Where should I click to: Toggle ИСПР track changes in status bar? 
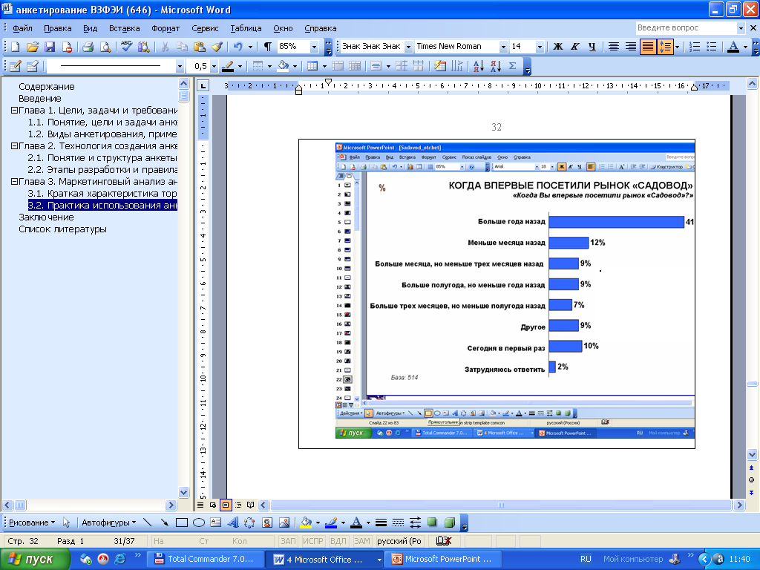(313, 541)
